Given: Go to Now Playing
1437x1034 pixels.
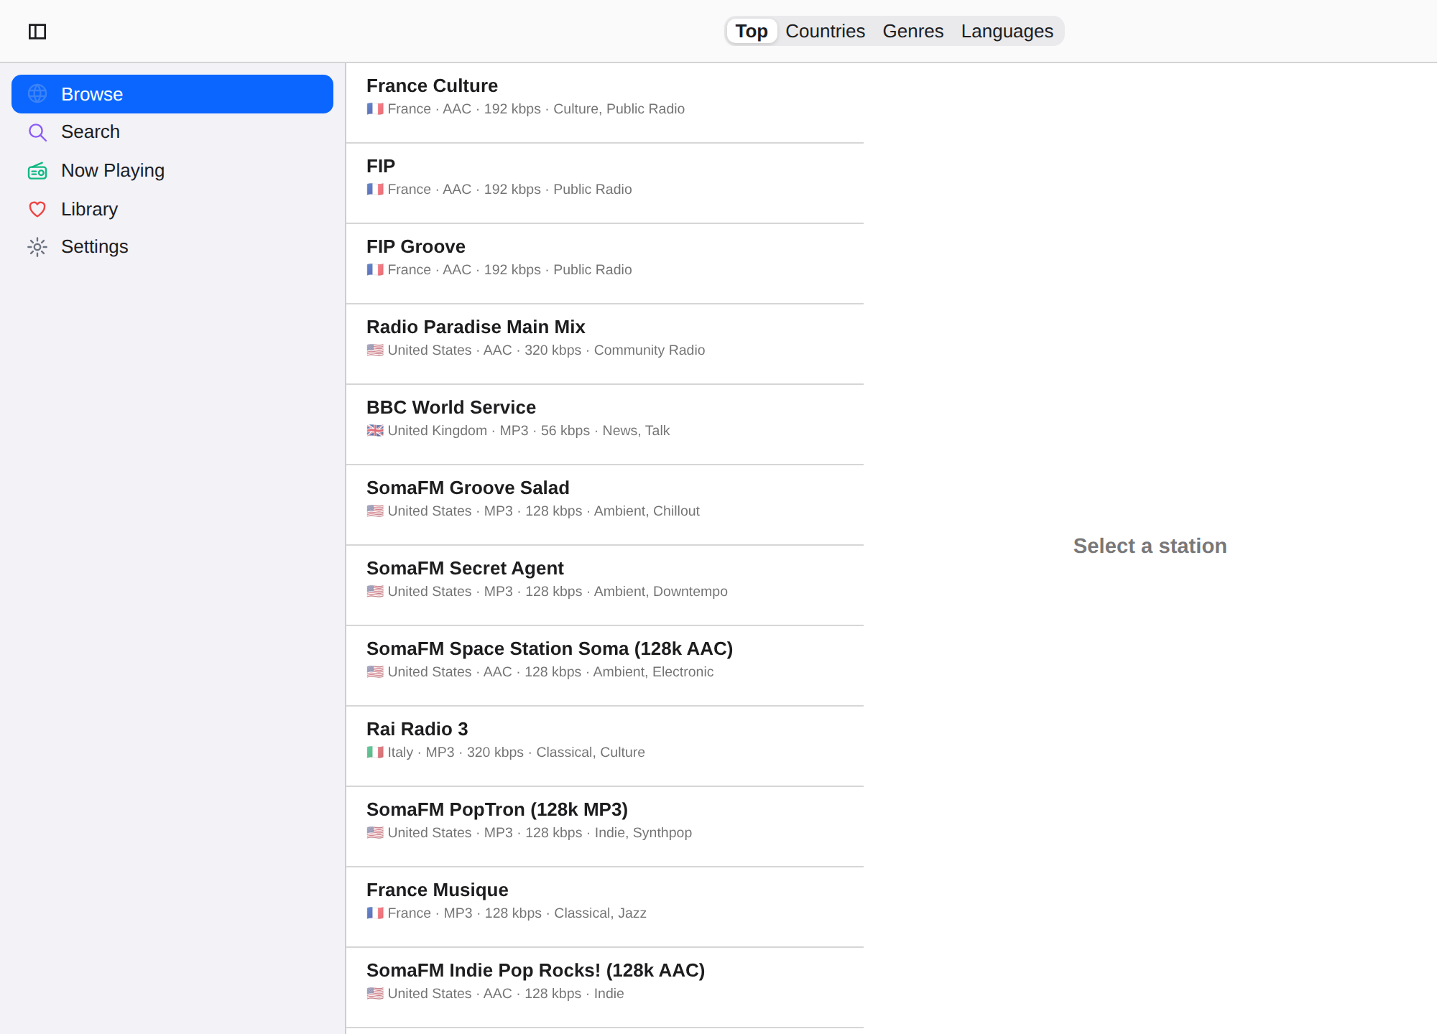Looking at the screenshot, I should click(x=172, y=171).
